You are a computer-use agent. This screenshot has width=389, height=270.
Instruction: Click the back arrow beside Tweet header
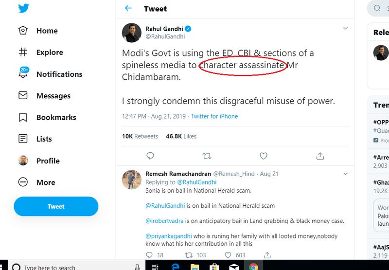128,8
